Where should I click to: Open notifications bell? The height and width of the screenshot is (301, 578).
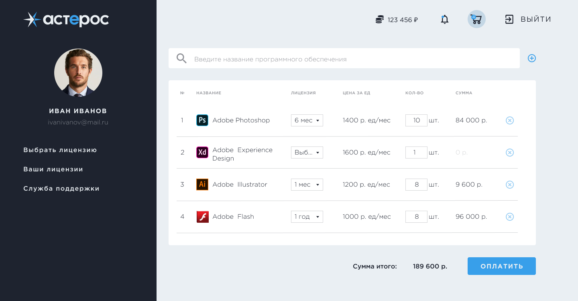(444, 19)
